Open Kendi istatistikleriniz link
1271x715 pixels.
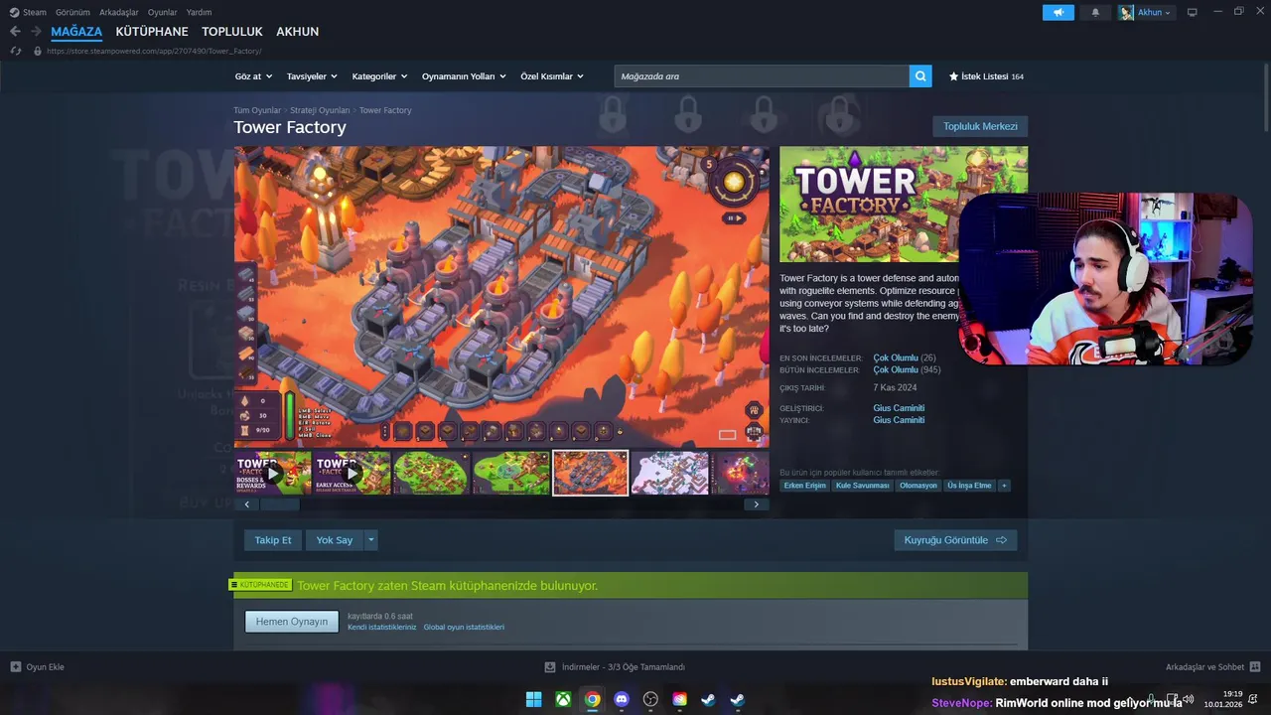point(382,628)
